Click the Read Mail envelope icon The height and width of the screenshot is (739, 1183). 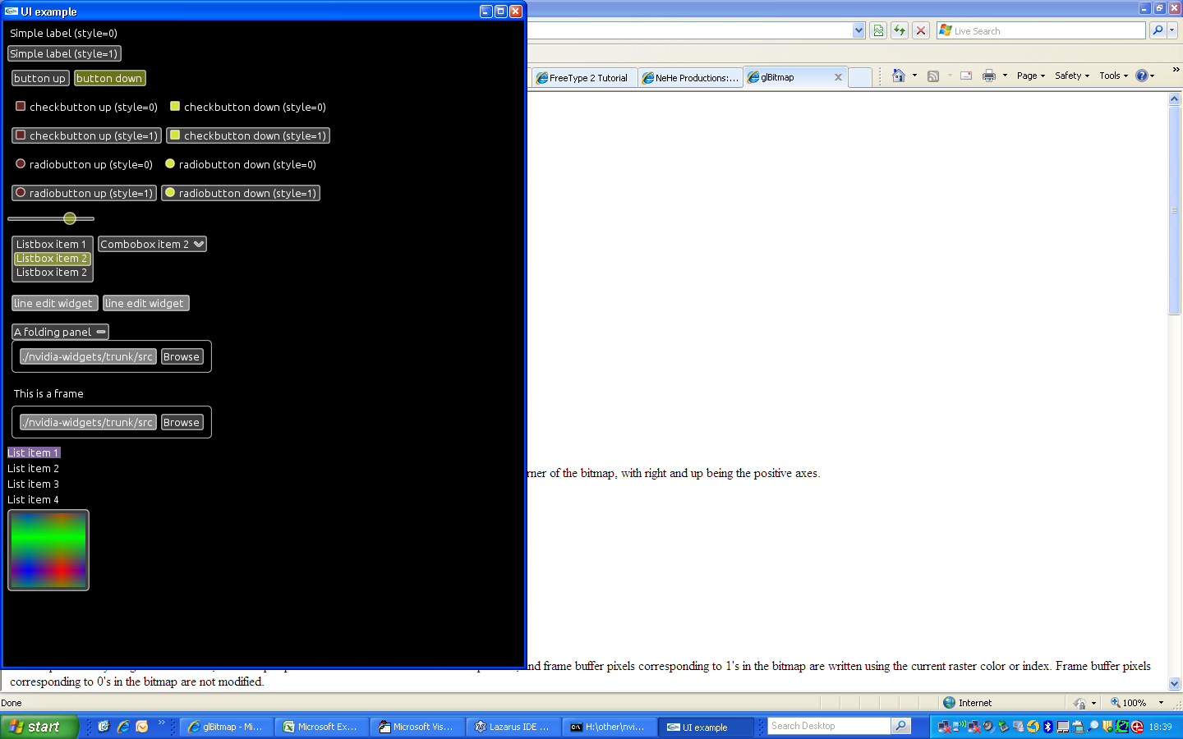(x=966, y=76)
